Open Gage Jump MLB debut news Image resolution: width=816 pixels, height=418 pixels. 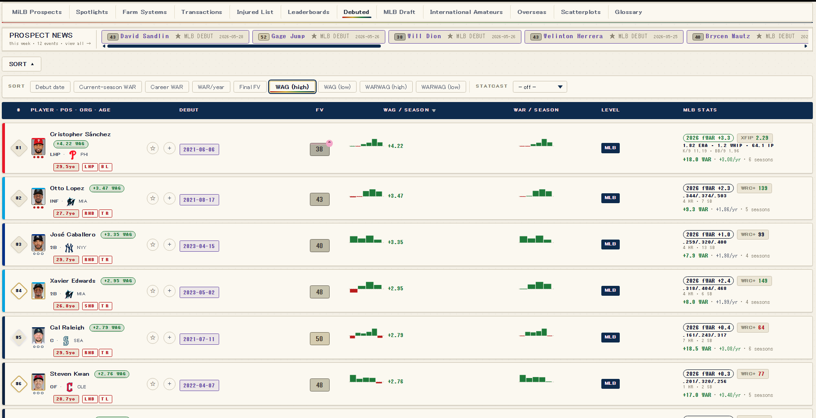coord(318,36)
